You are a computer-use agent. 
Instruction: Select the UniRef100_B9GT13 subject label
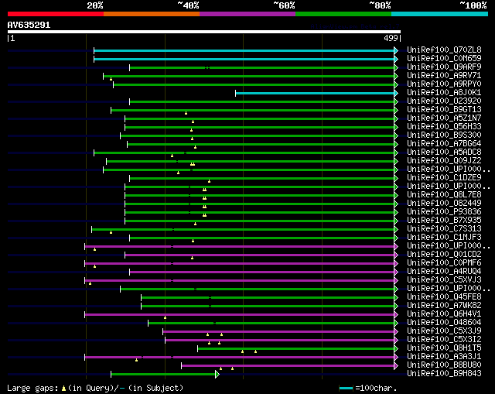444,109
